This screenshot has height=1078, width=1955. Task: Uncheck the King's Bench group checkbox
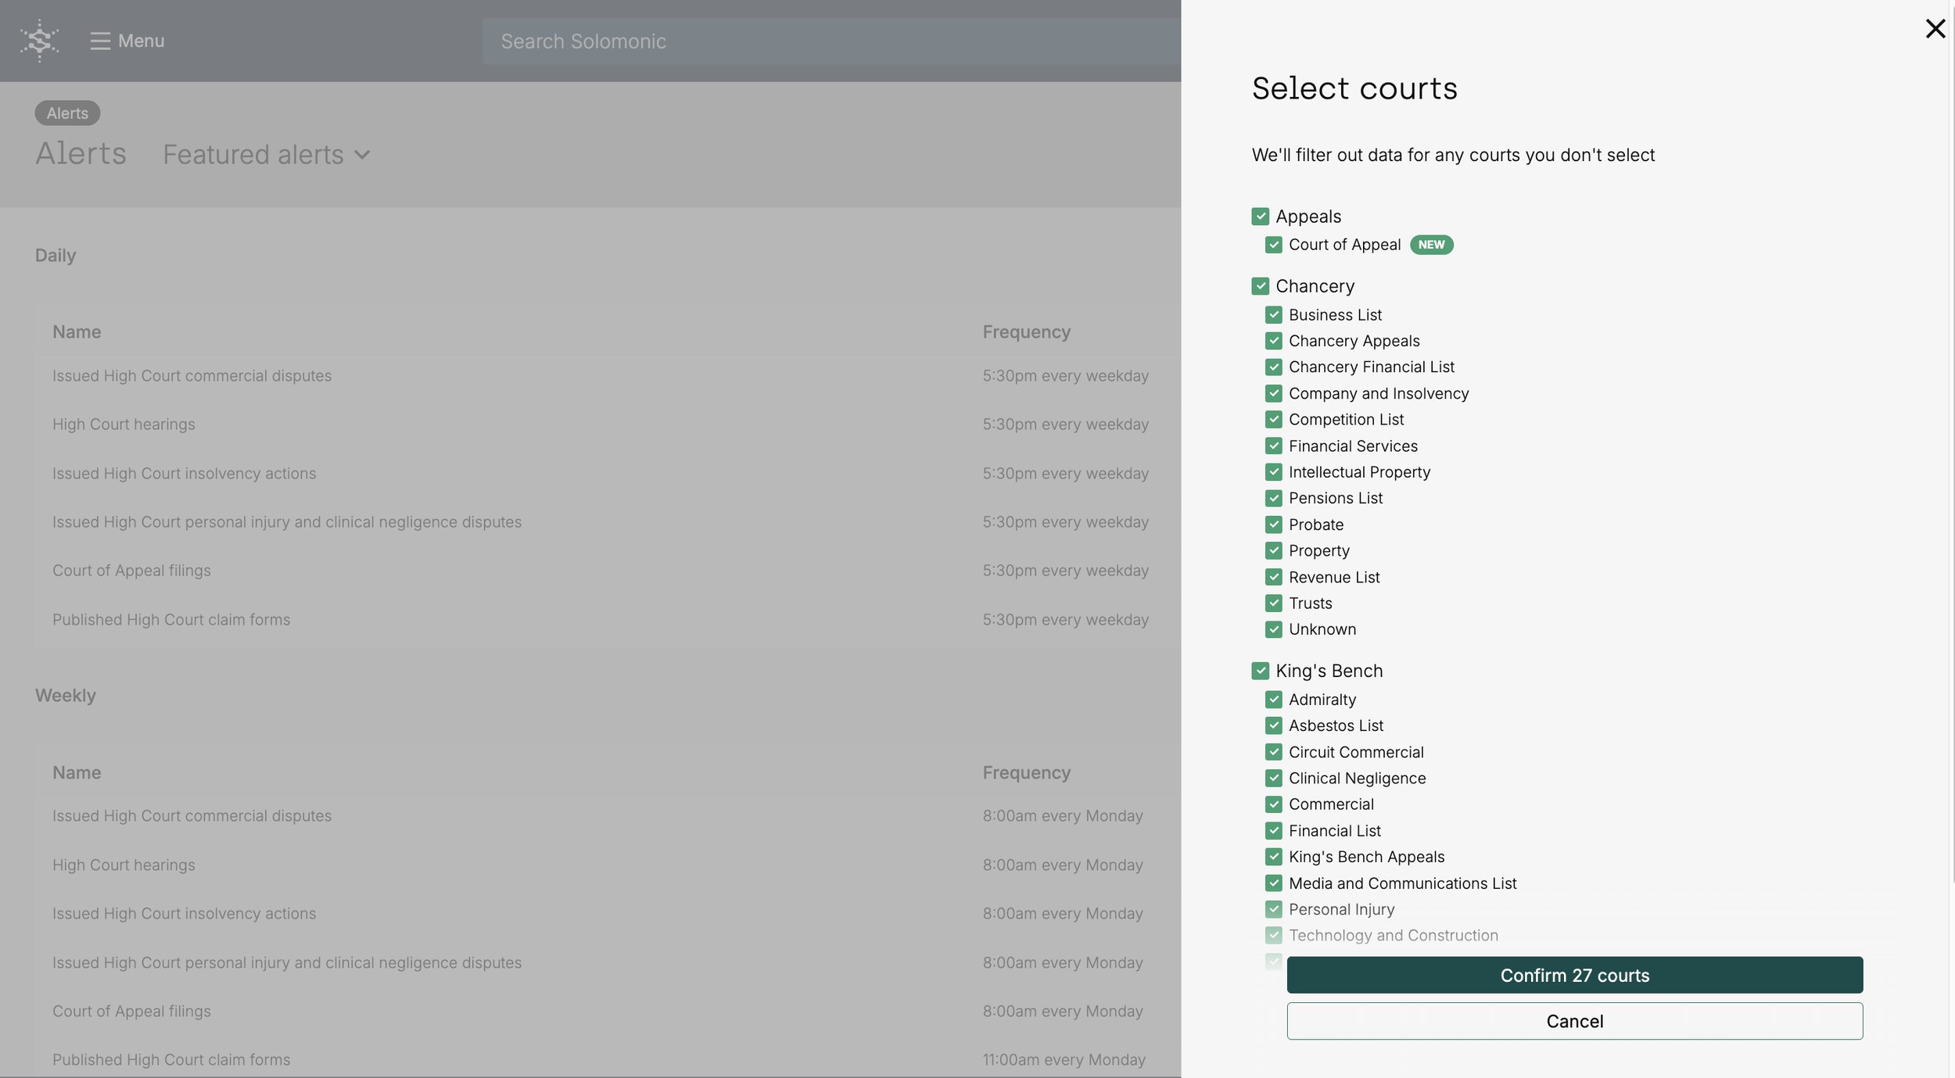[x=1260, y=671]
